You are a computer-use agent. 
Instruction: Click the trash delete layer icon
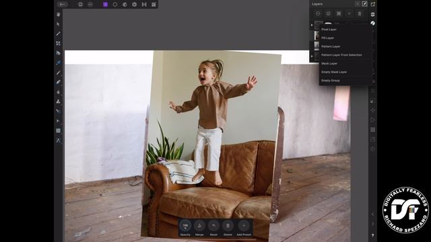pyautogui.click(x=359, y=13)
